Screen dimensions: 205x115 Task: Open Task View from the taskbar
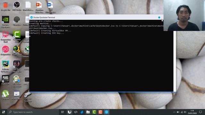pyautogui.click(x=62, y=112)
